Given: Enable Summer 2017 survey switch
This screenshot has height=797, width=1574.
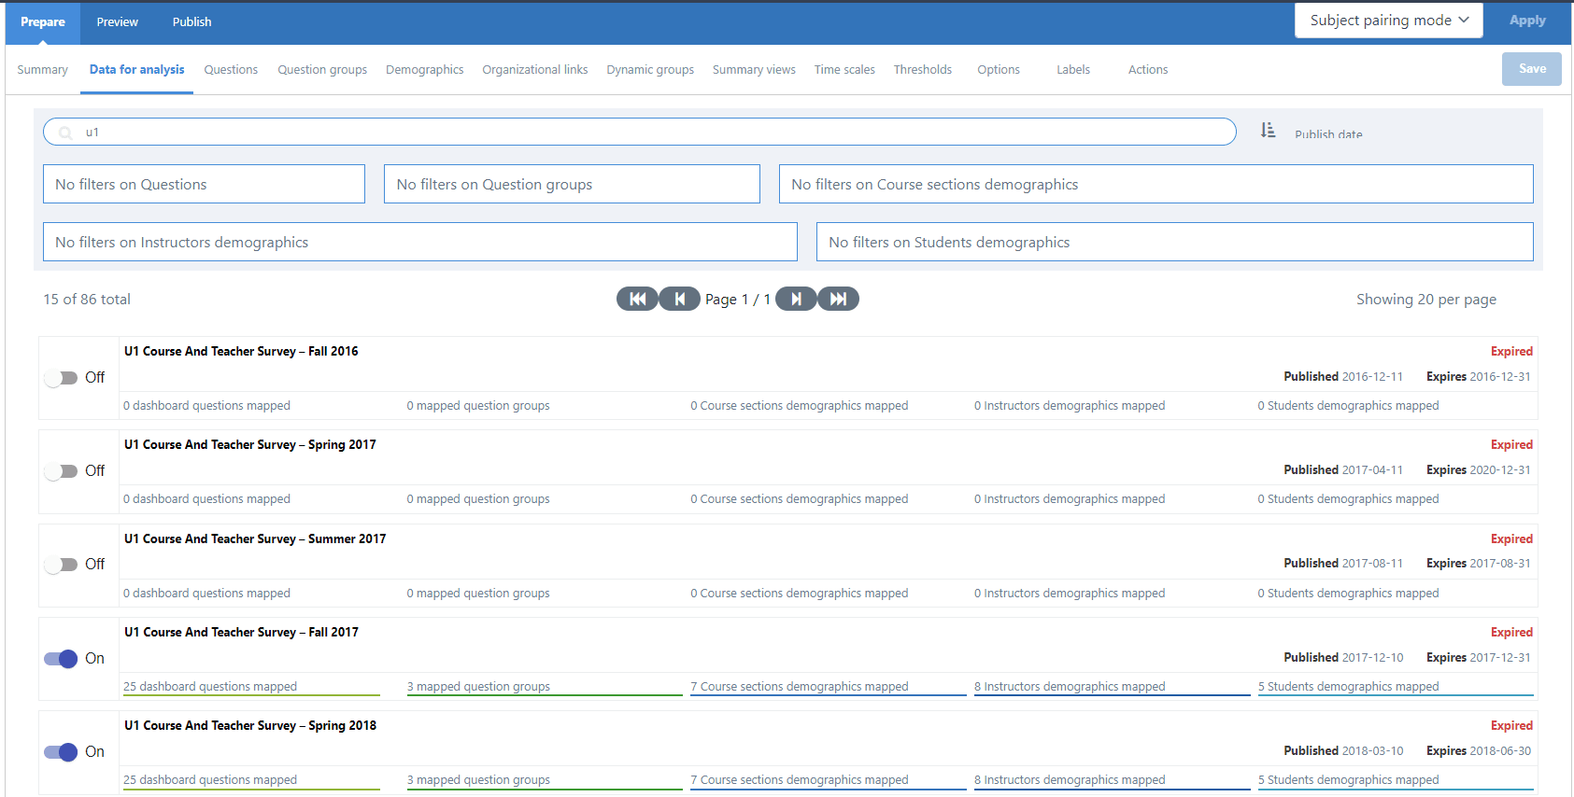Looking at the screenshot, I should (x=62, y=565).
